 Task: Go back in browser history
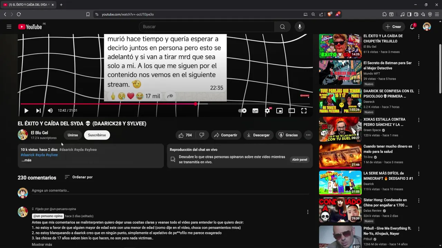(x=5, y=14)
